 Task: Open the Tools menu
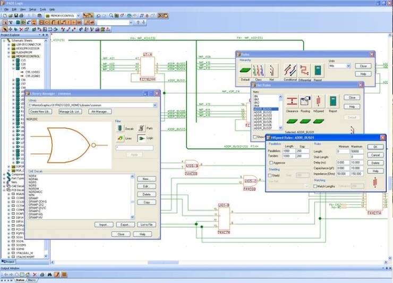coord(43,9)
